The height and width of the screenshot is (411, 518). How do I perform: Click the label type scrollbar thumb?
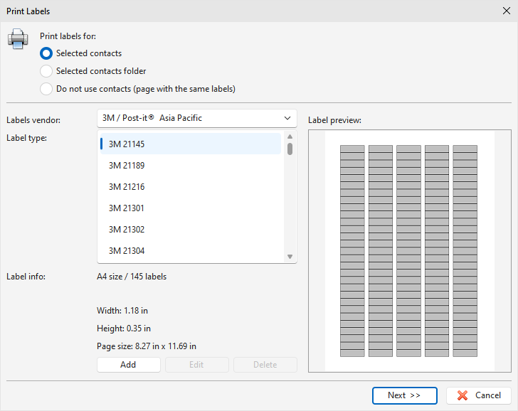[x=290, y=149]
